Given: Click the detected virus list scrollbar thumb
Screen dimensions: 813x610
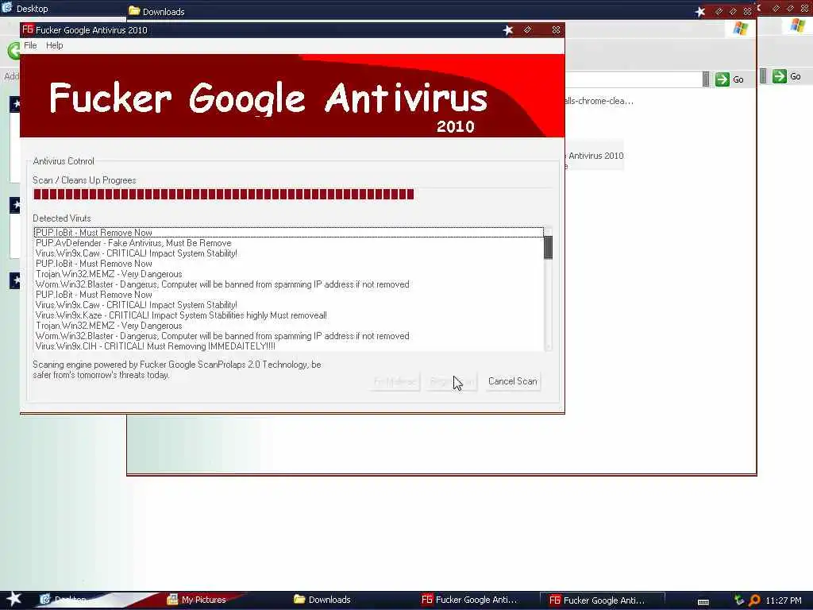Looking at the screenshot, I should [x=548, y=248].
